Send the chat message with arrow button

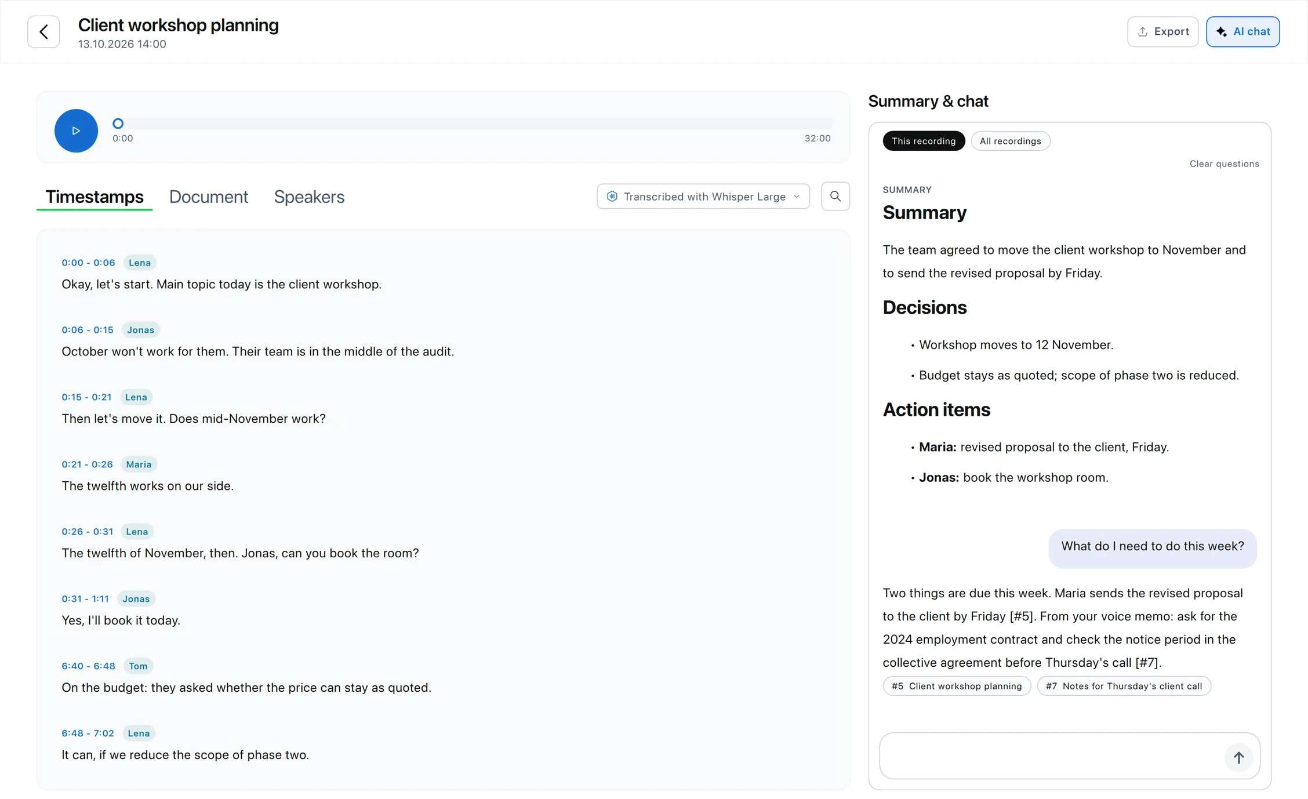1238,757
